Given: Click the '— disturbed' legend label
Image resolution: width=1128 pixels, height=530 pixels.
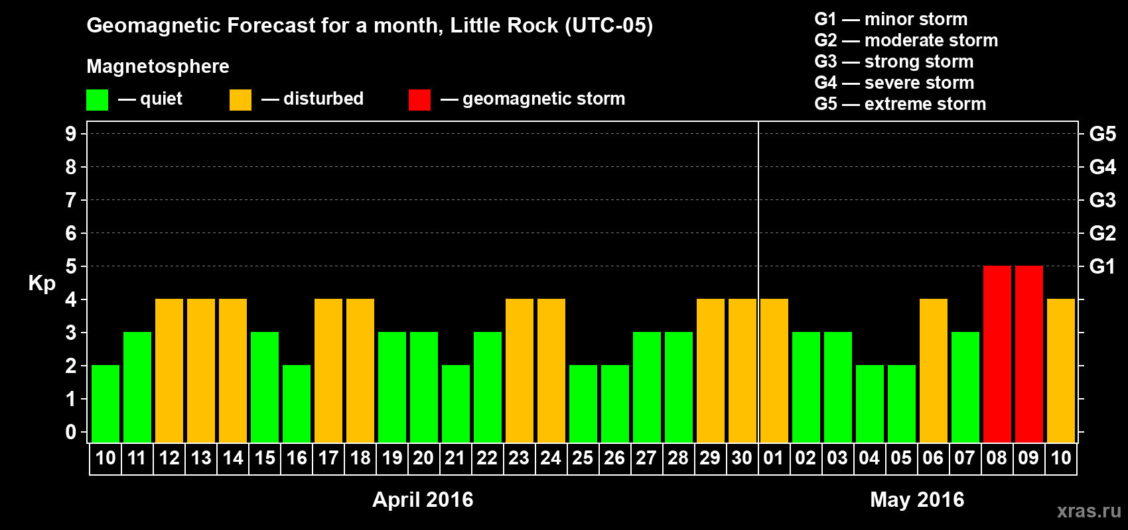Looking at the screenshot, I should tap(313, 99).
